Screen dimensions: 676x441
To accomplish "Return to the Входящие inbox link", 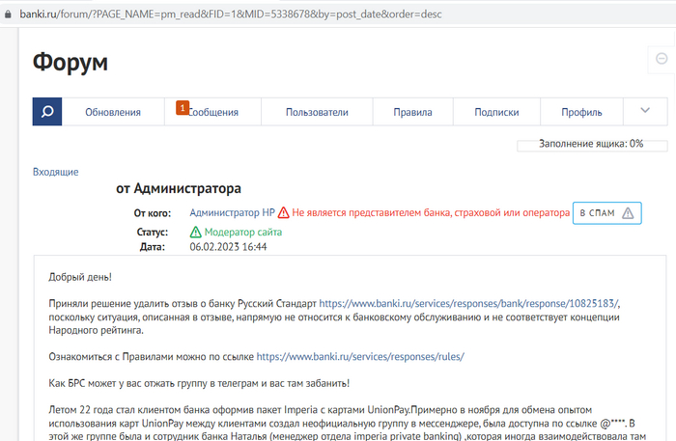I will [56, 172].
